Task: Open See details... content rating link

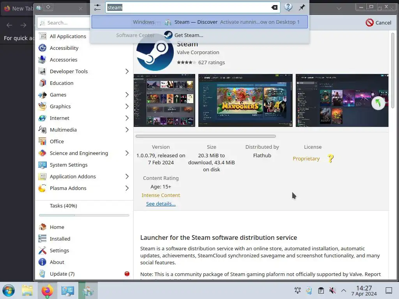Action: [161, 204]
